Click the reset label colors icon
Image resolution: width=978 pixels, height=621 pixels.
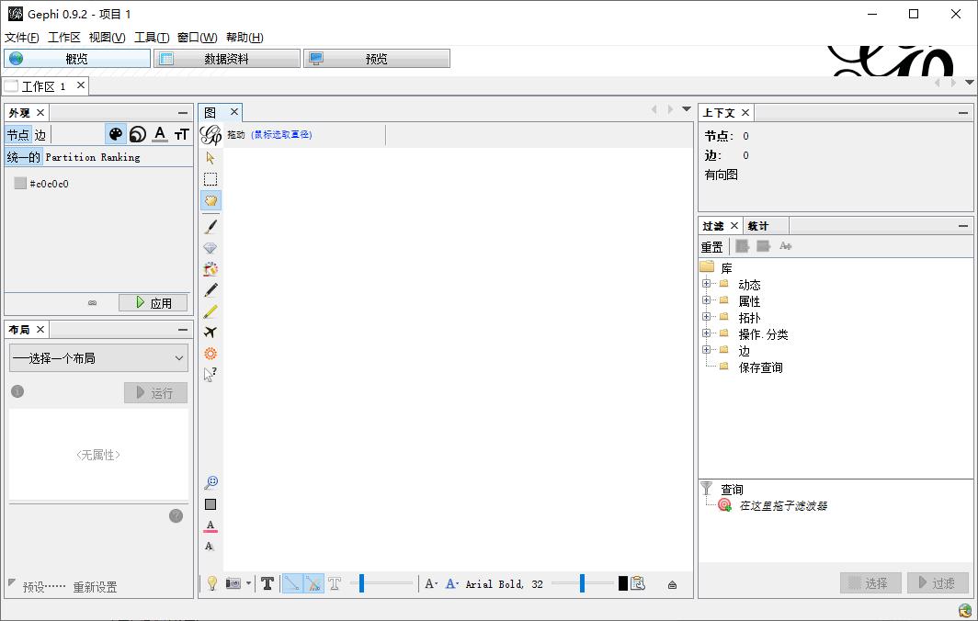210,525
